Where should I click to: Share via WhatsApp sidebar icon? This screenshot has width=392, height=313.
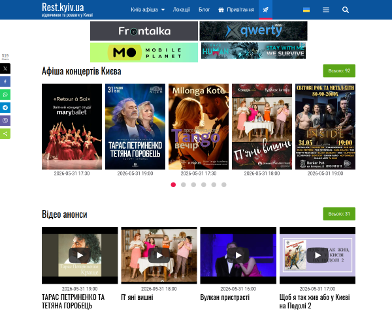[x=5, y=95]
